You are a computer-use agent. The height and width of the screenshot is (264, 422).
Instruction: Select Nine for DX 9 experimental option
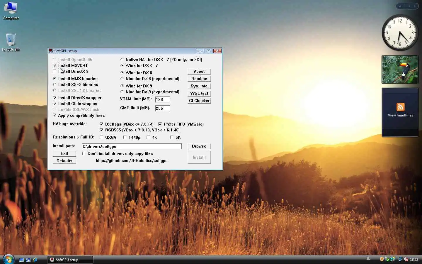pyautogui.click(x=122, y=92)
